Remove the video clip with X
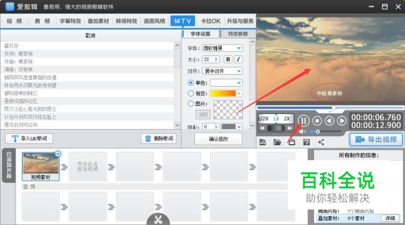The image size is (405, 225). tap(58, 154)
